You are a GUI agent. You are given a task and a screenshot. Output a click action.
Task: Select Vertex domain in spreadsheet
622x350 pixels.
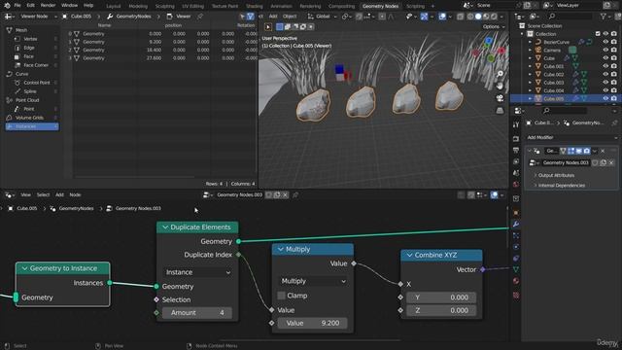(30, 39)
